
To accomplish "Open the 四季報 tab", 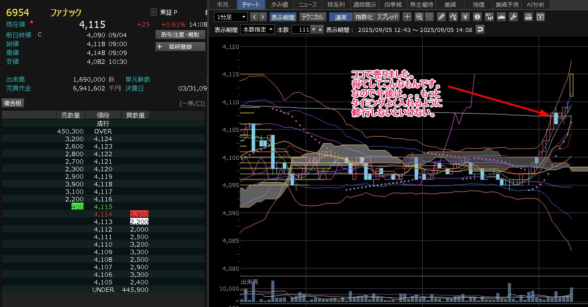I will pyautogui.click(x=393, y=4).
